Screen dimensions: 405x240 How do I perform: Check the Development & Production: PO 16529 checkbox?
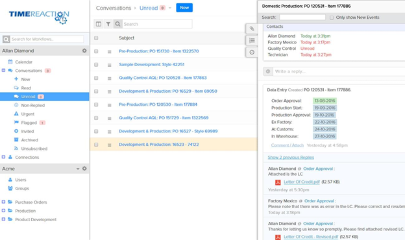click(96, 91)
